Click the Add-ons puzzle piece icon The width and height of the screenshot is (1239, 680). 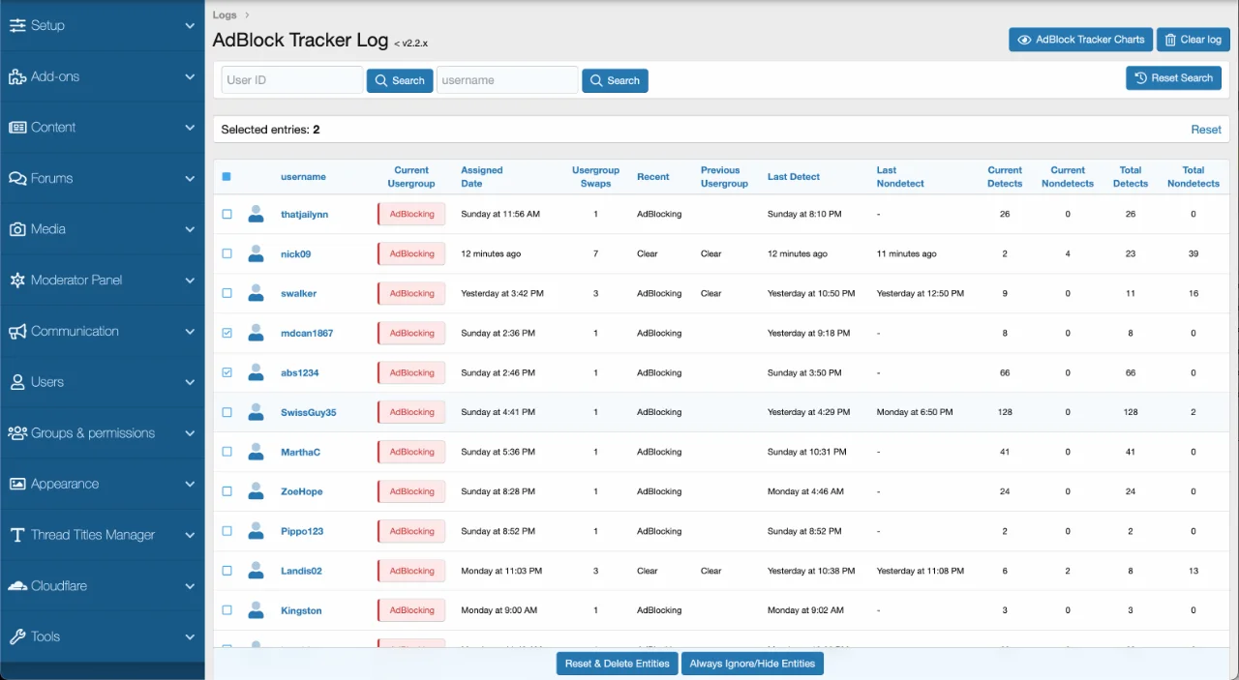pos(17,77)
